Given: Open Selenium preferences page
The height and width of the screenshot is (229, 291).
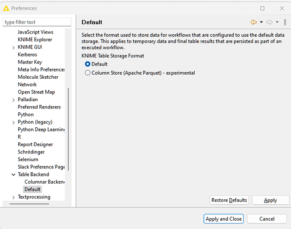Looking at the screenshot, I should tap(28, 159).
